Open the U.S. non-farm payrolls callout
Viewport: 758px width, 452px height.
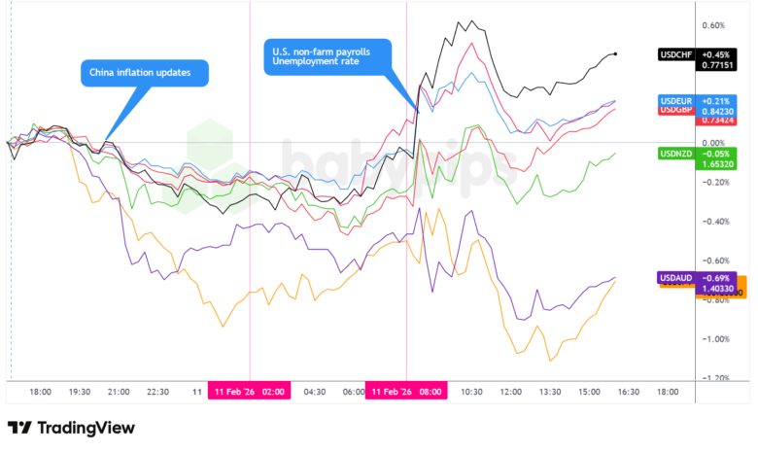(x=327, y=55)
